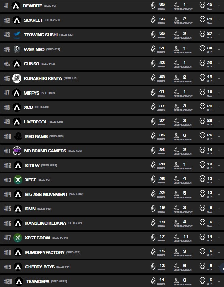Viewport: 224px width, 287px height.
Task: Click the Kurashiki Kenta team logo
Action: click(17, 78)
